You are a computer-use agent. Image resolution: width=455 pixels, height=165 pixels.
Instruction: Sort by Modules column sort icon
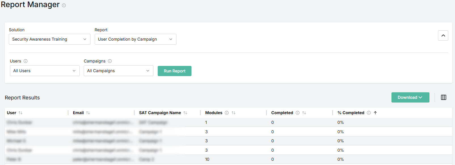click(x=233, y=113)
